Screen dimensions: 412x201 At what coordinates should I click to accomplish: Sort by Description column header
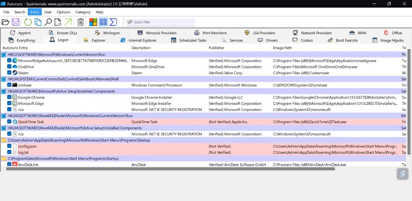click(x=168, y=48)
